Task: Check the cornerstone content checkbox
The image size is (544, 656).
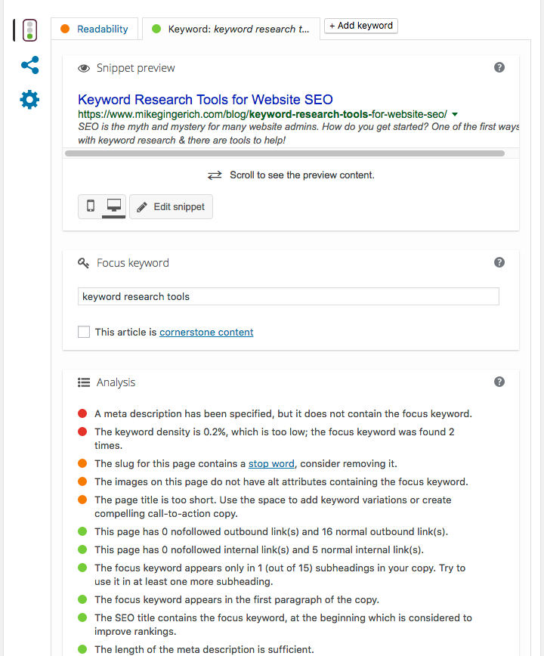Action: point(84,332)
